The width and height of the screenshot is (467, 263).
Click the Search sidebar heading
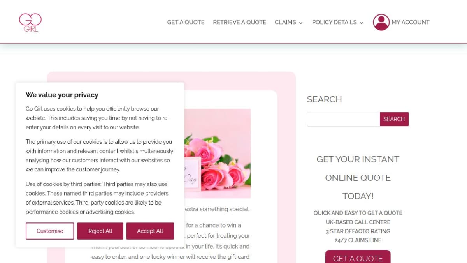[x=324, y=99]
